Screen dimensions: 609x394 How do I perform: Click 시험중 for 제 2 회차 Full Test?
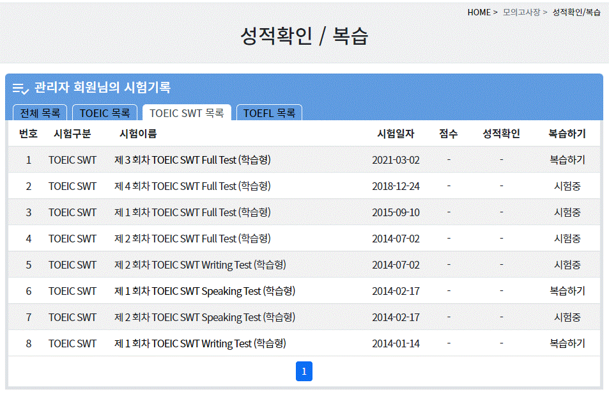(567, 239)
